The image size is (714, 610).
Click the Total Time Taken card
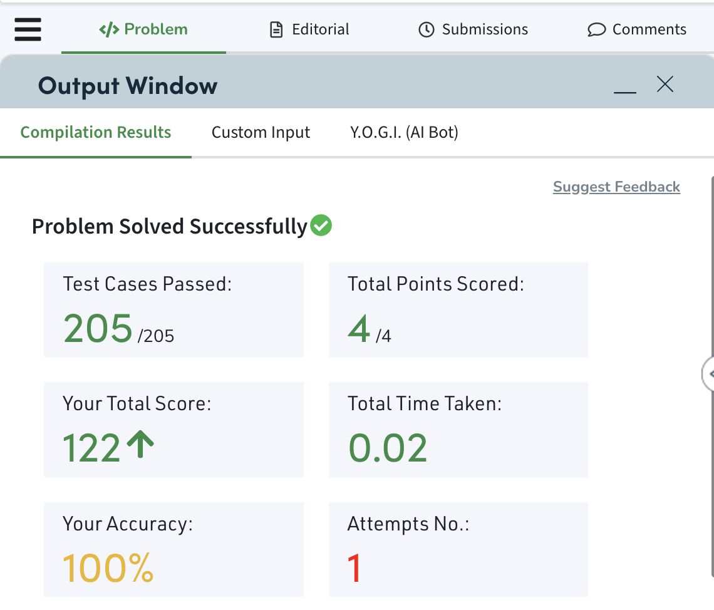pos(458,430)
